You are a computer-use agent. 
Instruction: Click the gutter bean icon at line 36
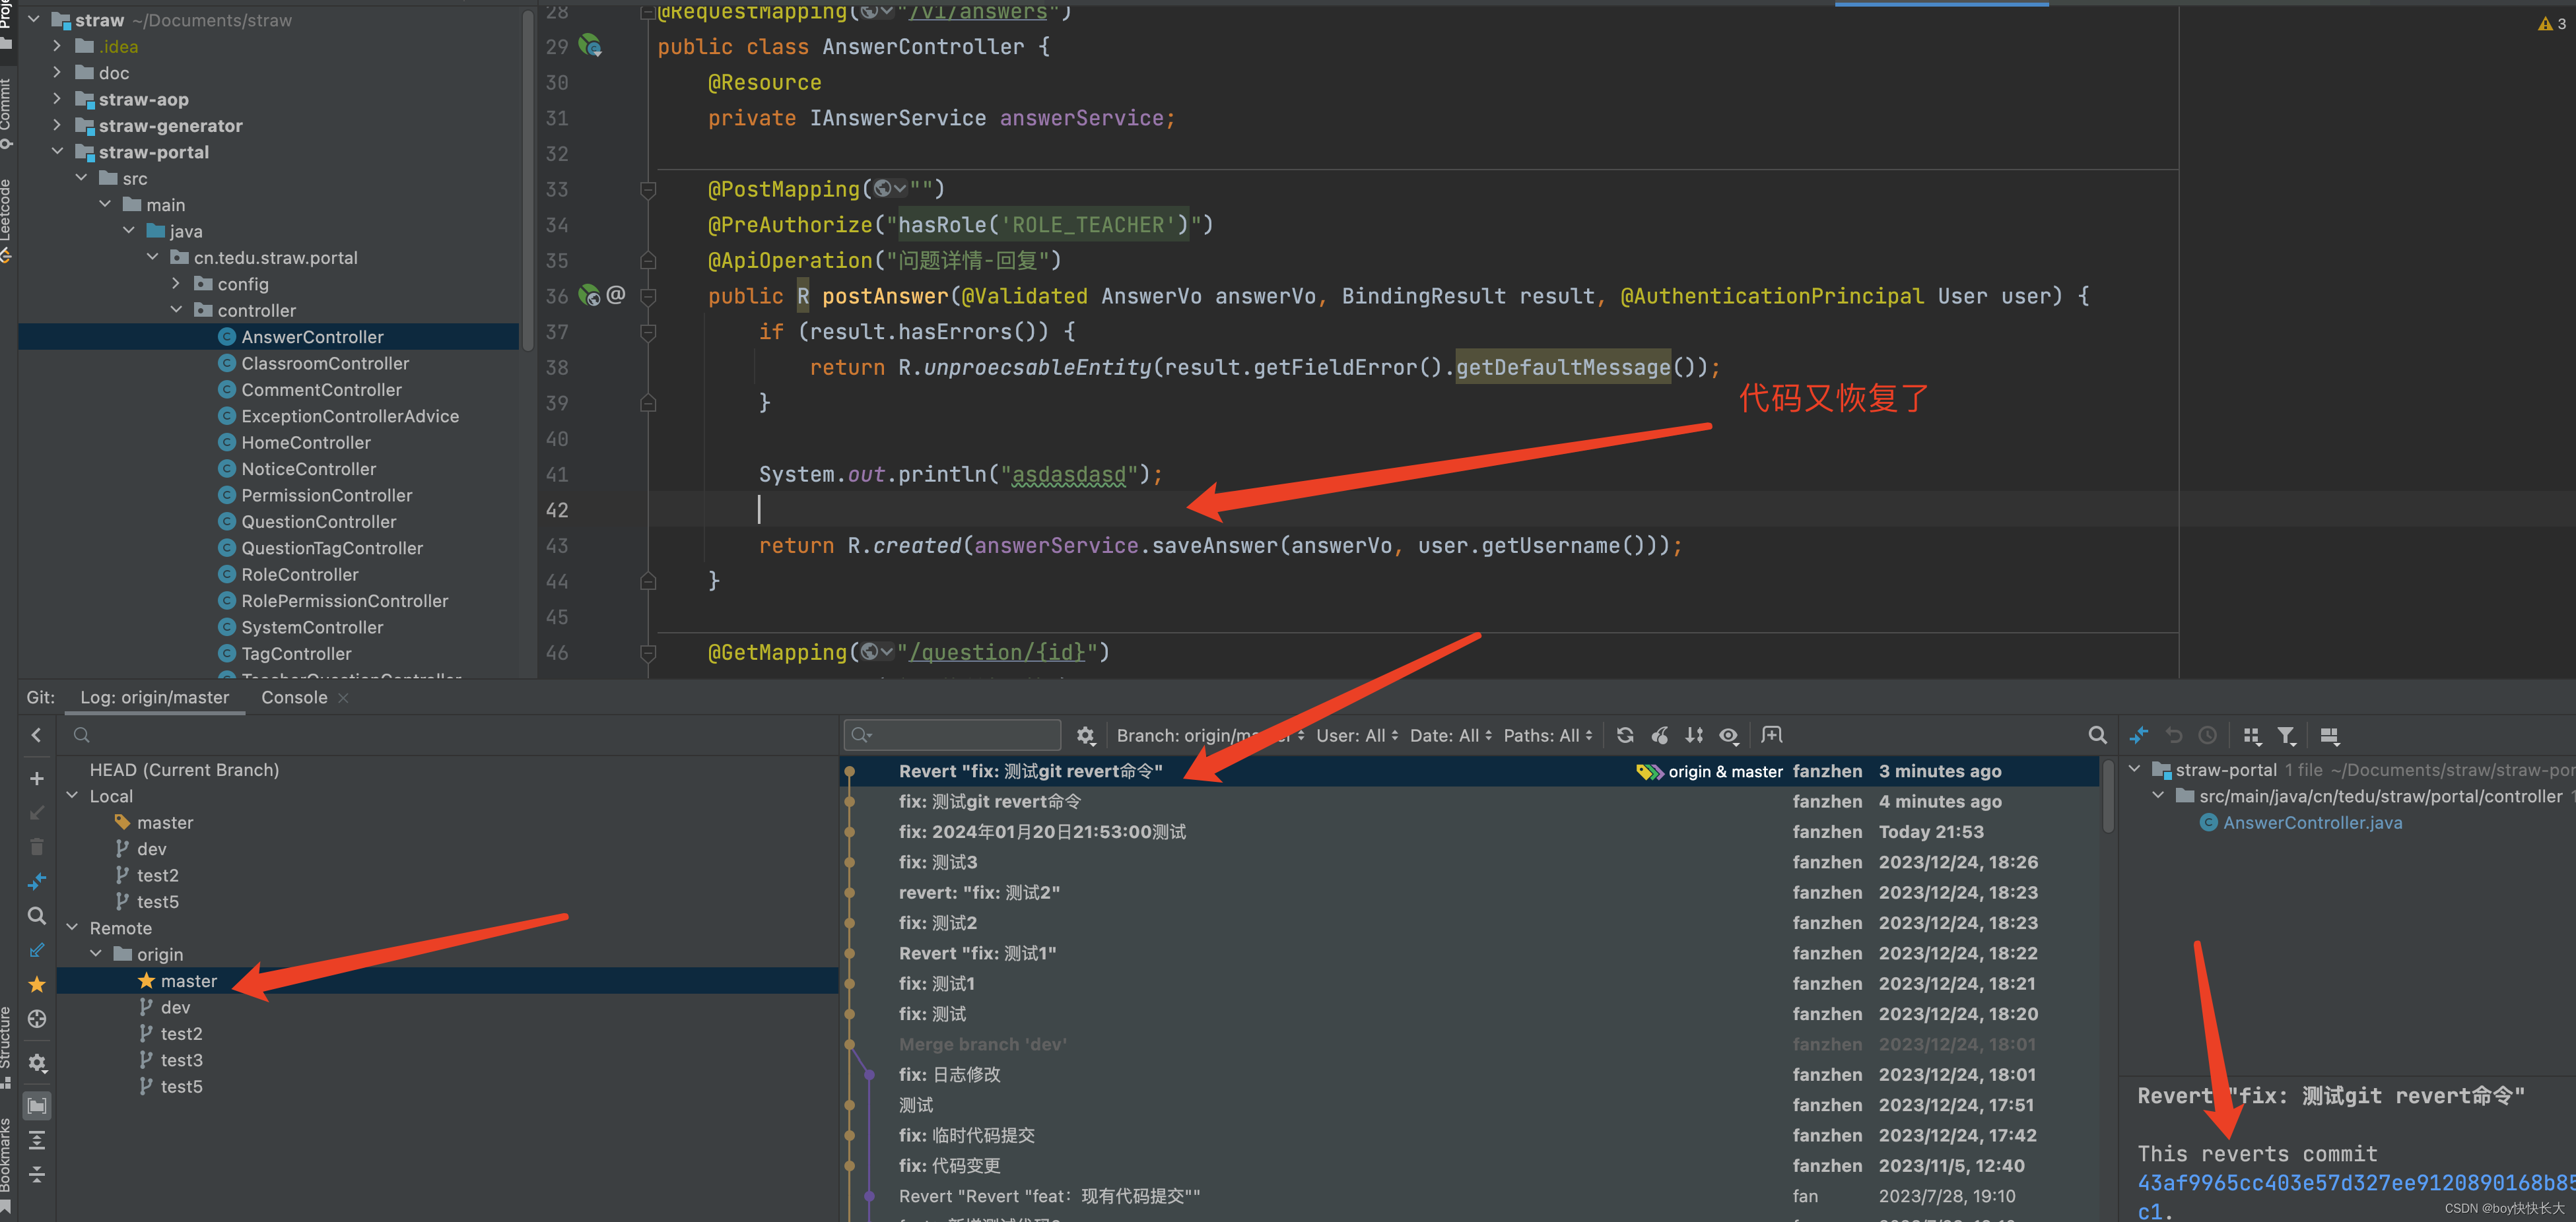[x=590, y=296]
